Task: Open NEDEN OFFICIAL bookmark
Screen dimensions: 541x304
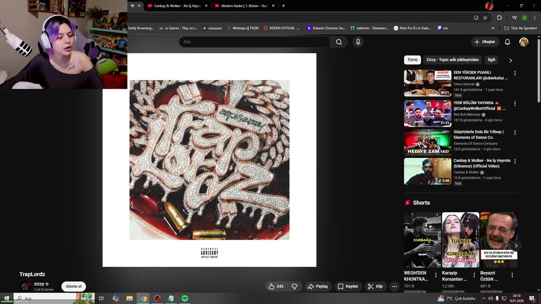Action: pyautogui.click(x=281, y=28)
